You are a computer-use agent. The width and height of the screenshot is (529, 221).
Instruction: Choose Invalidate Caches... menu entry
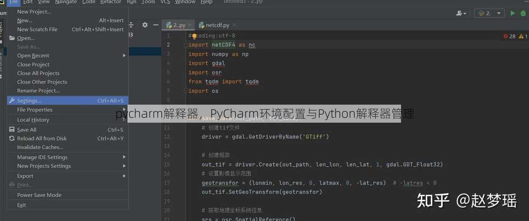click(67, 147)
